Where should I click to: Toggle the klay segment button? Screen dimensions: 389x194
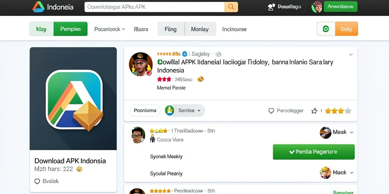click(x=41, y=29)
